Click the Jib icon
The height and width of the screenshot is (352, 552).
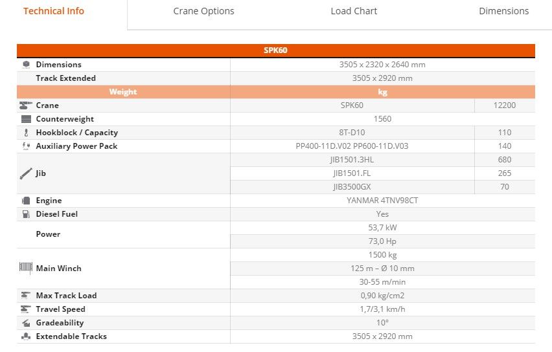[26, 173]
